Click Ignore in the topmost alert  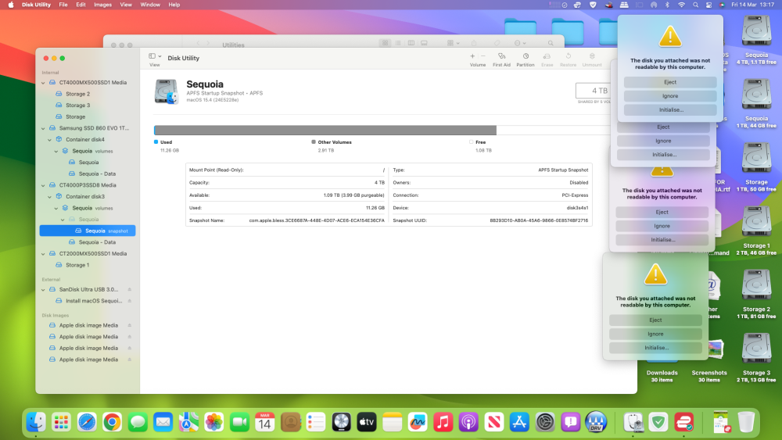tap(670, 96)
